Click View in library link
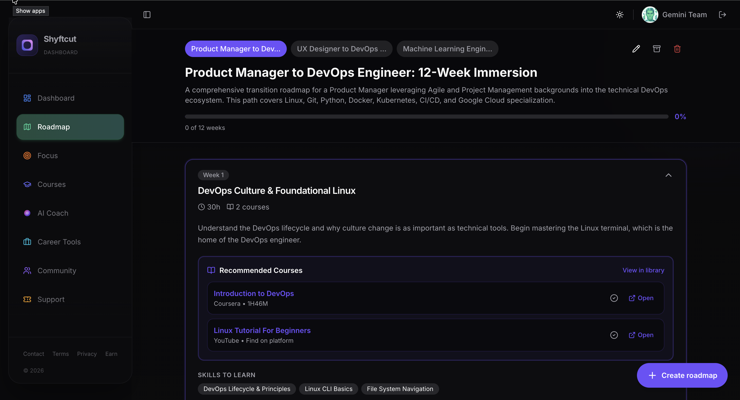The height and width of the screenshot is (400, 740). pyautogui.click(x=643, y=270)
